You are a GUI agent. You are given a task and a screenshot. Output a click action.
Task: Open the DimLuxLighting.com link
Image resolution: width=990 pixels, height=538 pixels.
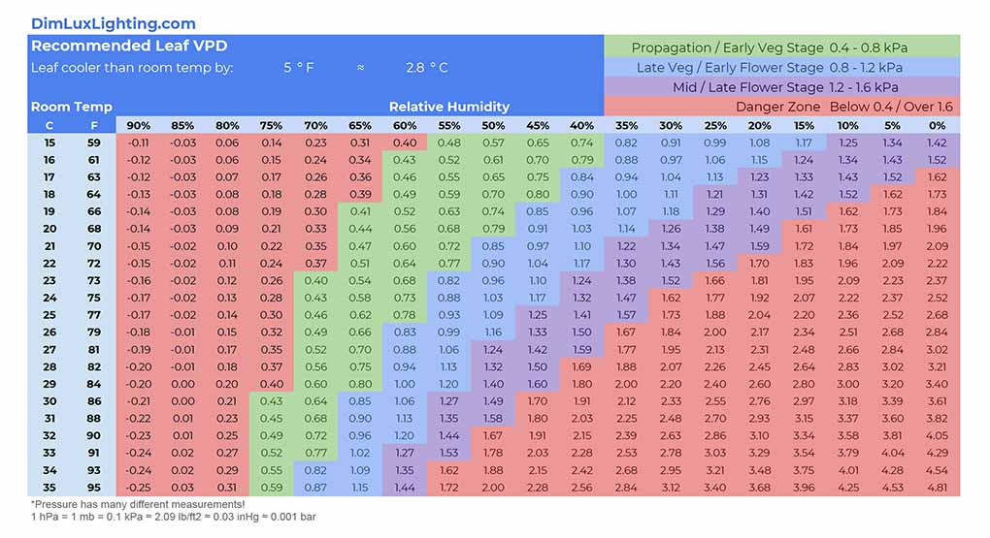tap(113, 23)
